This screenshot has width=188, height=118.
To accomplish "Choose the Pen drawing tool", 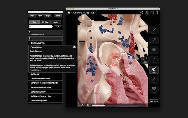I will [x=154, y=80].
